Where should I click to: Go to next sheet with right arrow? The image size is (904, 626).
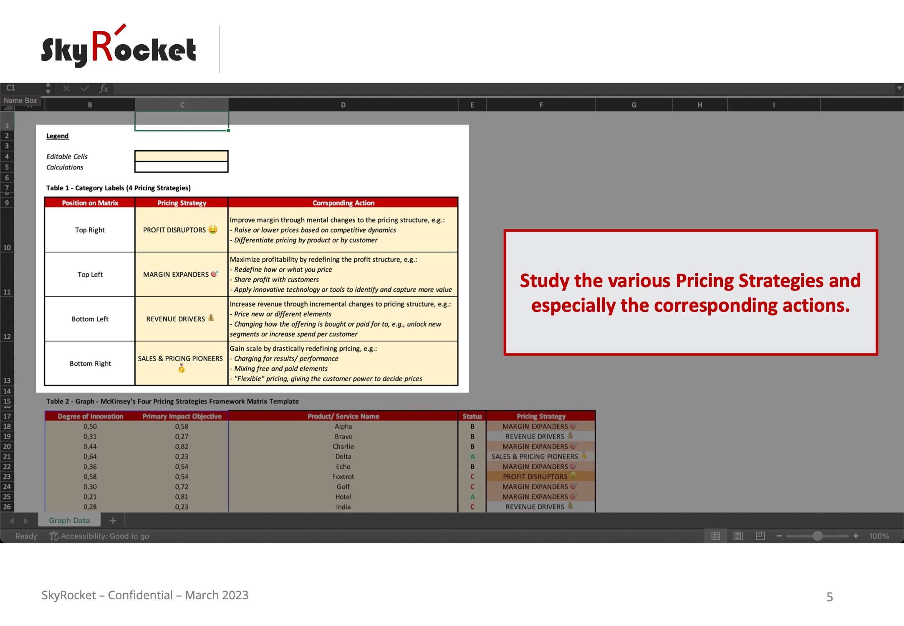pyautogui.click(x=26, y=521)
